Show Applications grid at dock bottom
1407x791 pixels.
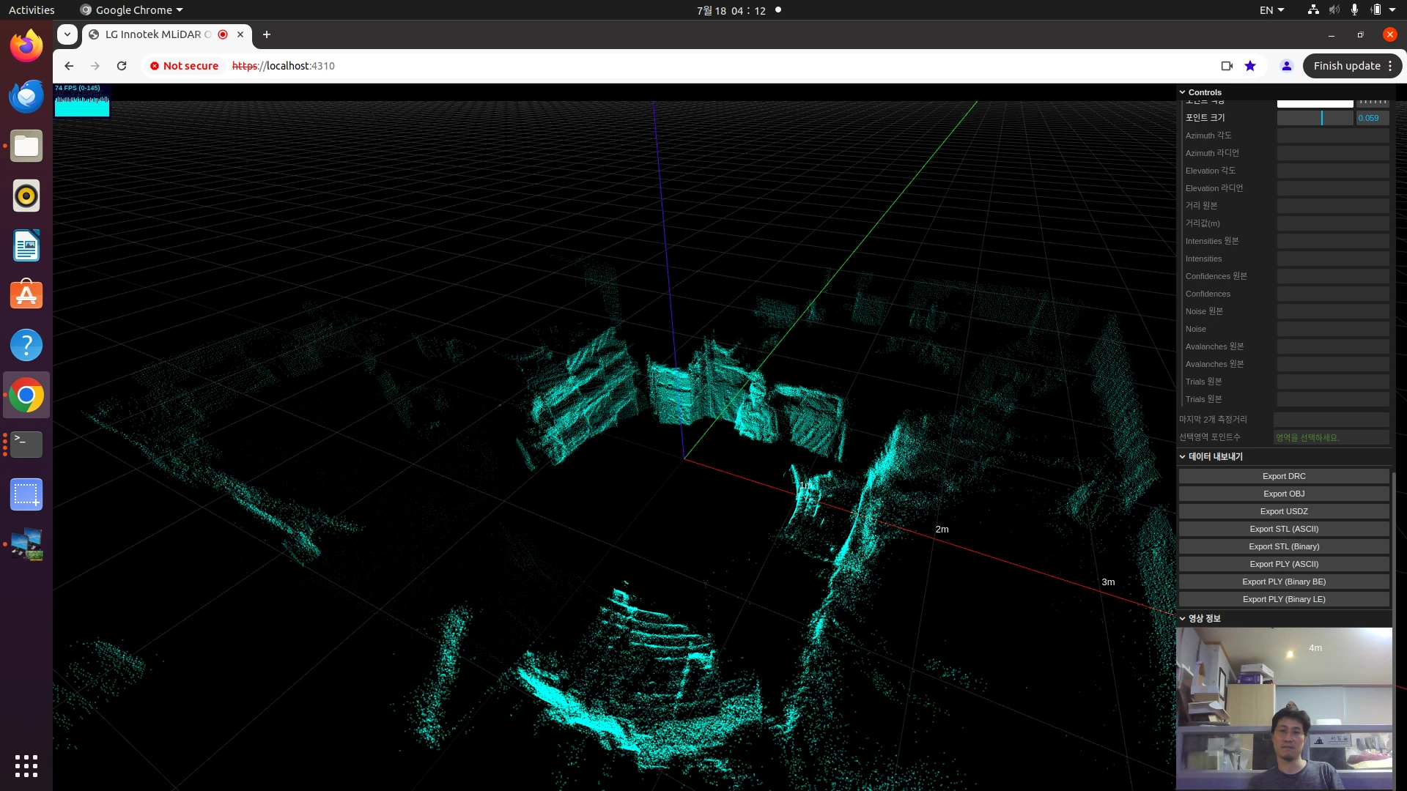click(x=26, y=765)
